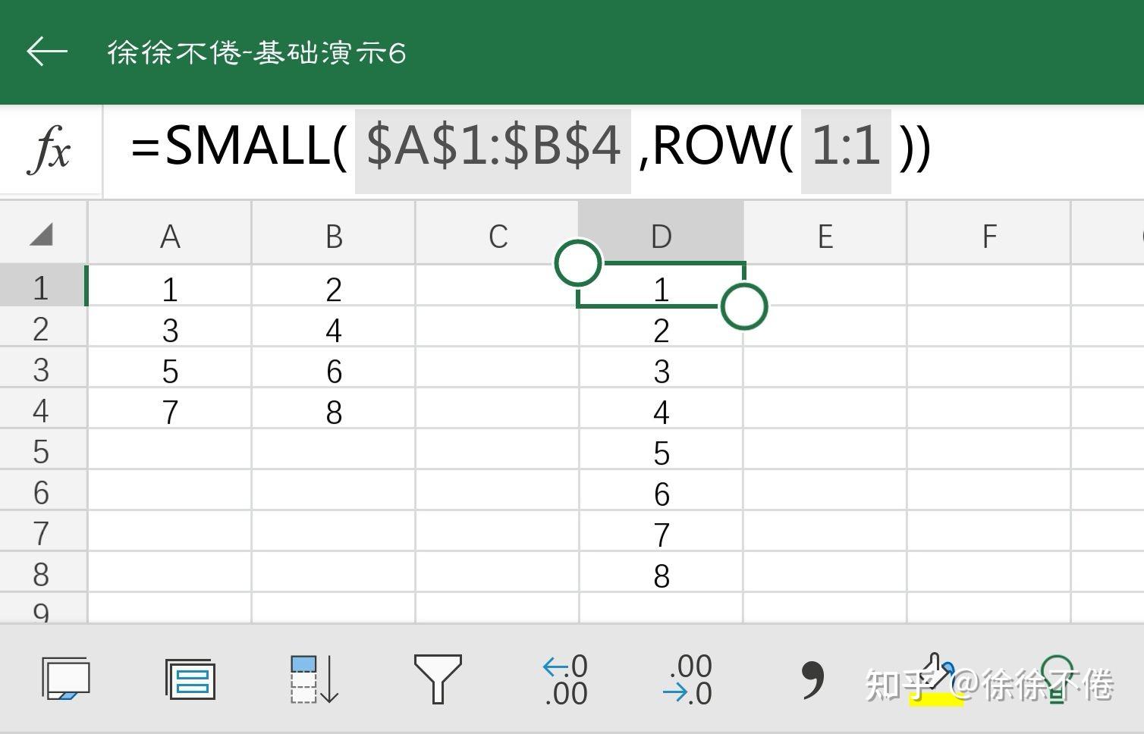Tap cell D8 showing 8
1144x734 pixels.
click(662, 572)
